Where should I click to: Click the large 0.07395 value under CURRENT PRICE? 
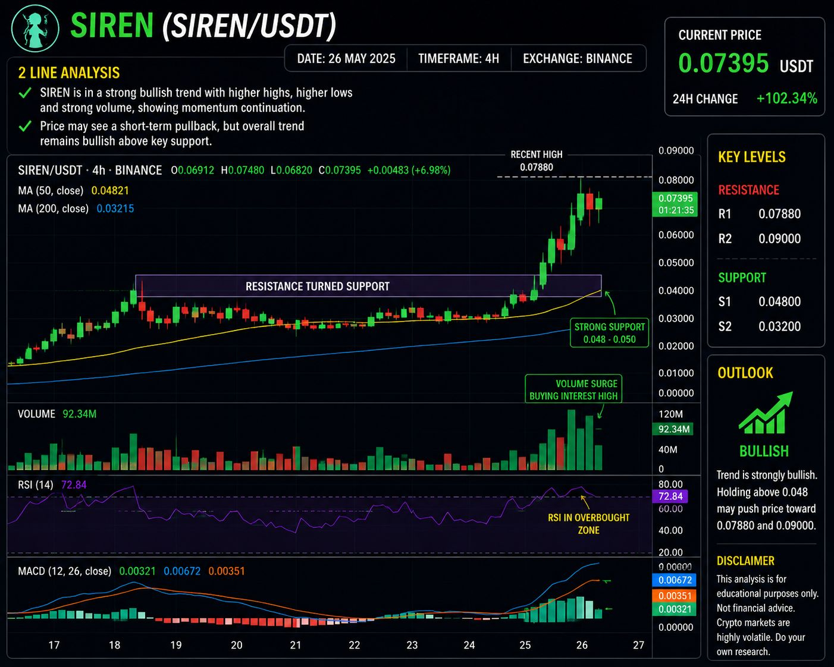(x=723, y=63)
